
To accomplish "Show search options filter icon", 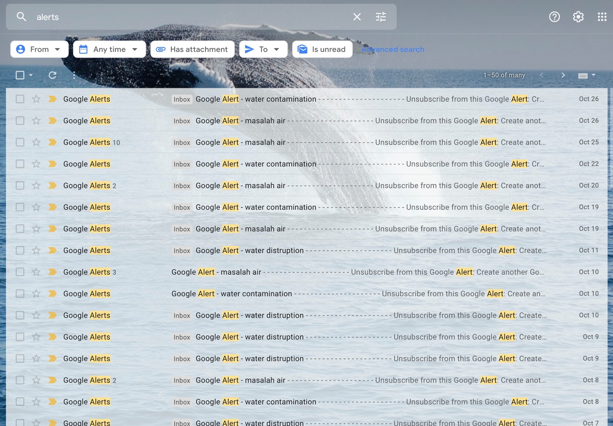I will coord(381,17).
